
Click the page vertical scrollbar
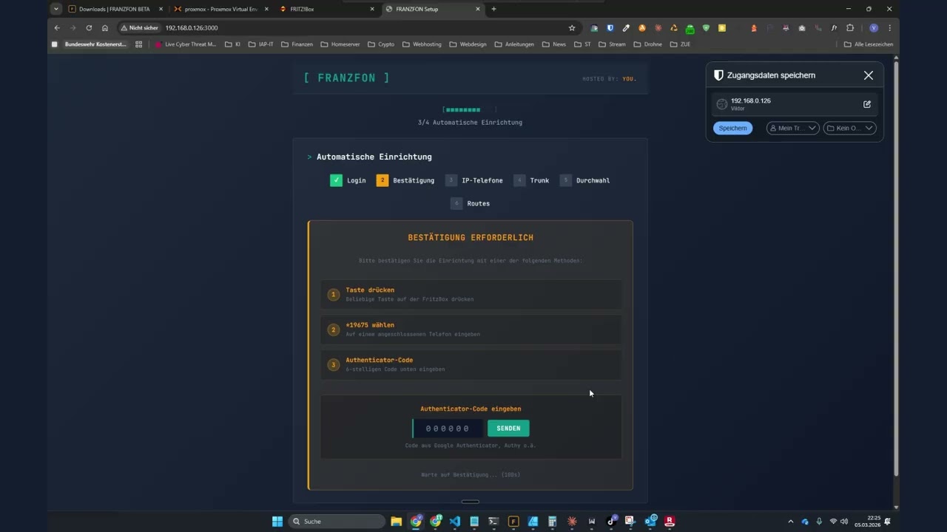pos(896,270)
